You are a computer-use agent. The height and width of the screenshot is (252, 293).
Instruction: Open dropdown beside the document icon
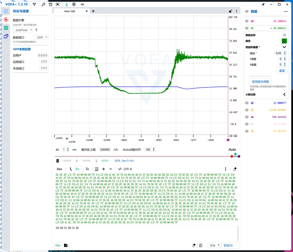point(204,245)
